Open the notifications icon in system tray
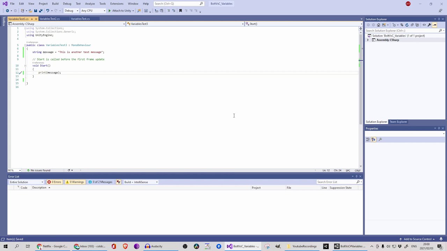 coord(440,246)
